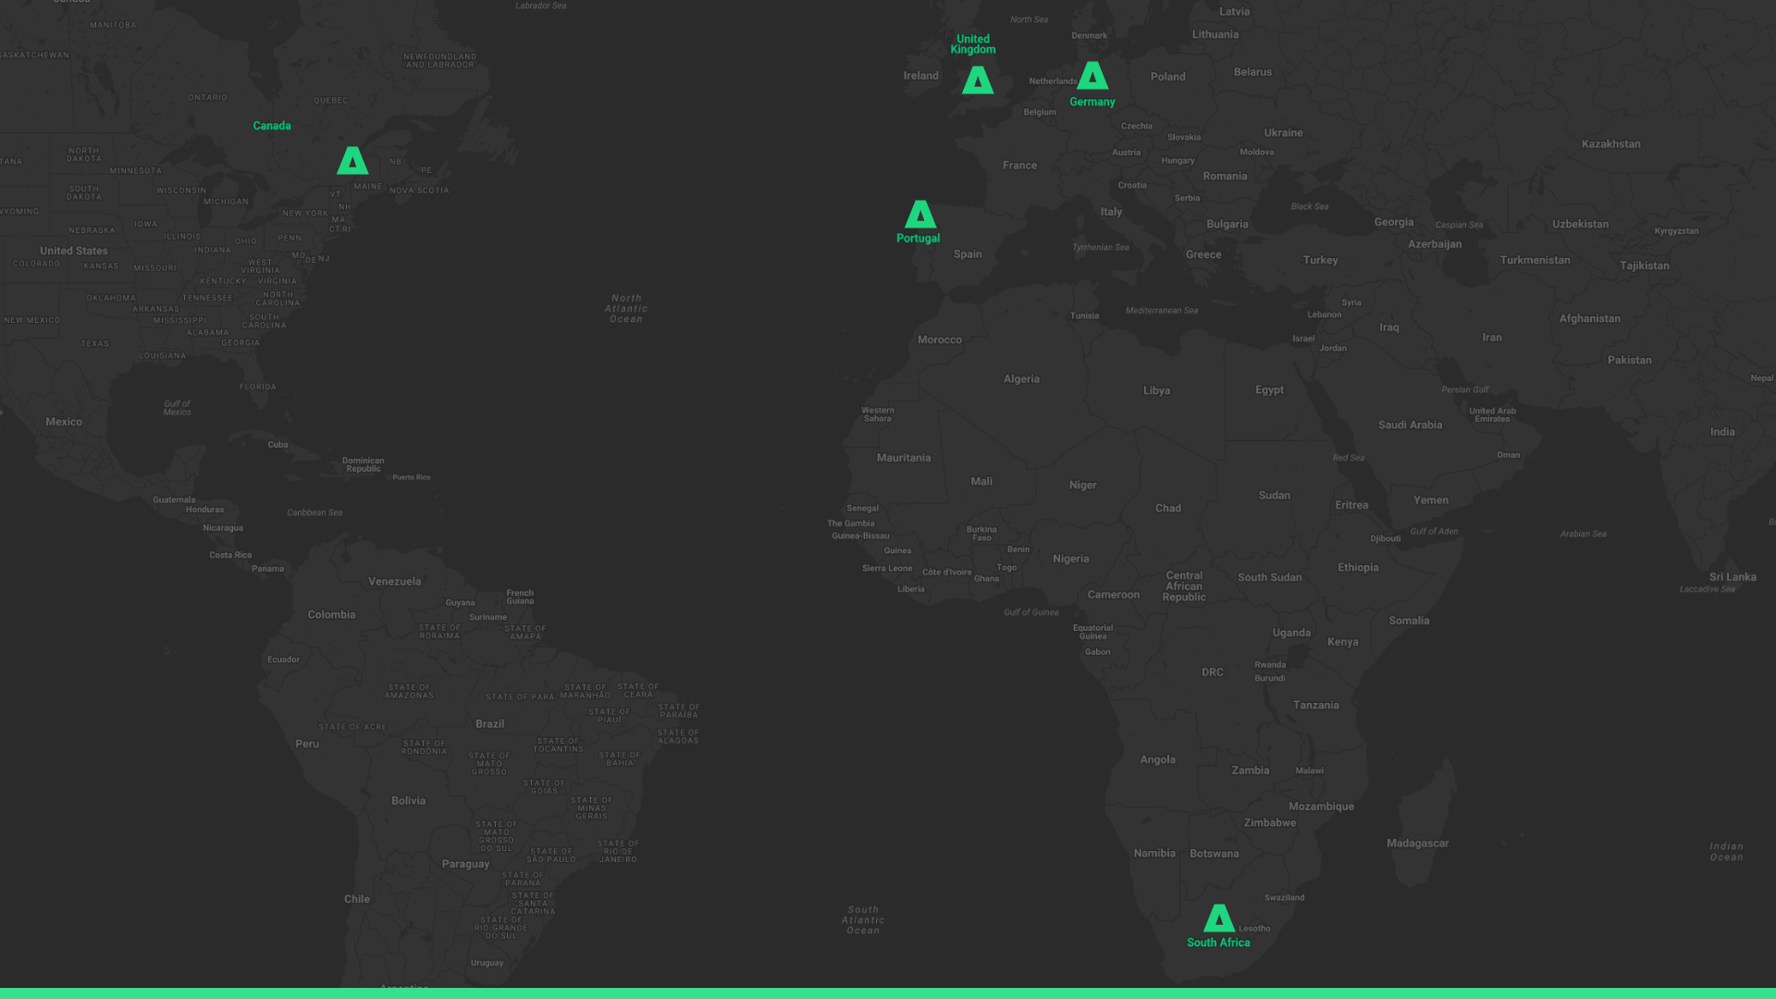Click the Madagascar label on map
Viewport: 1776px width, 999px height.
[1417, 844]
